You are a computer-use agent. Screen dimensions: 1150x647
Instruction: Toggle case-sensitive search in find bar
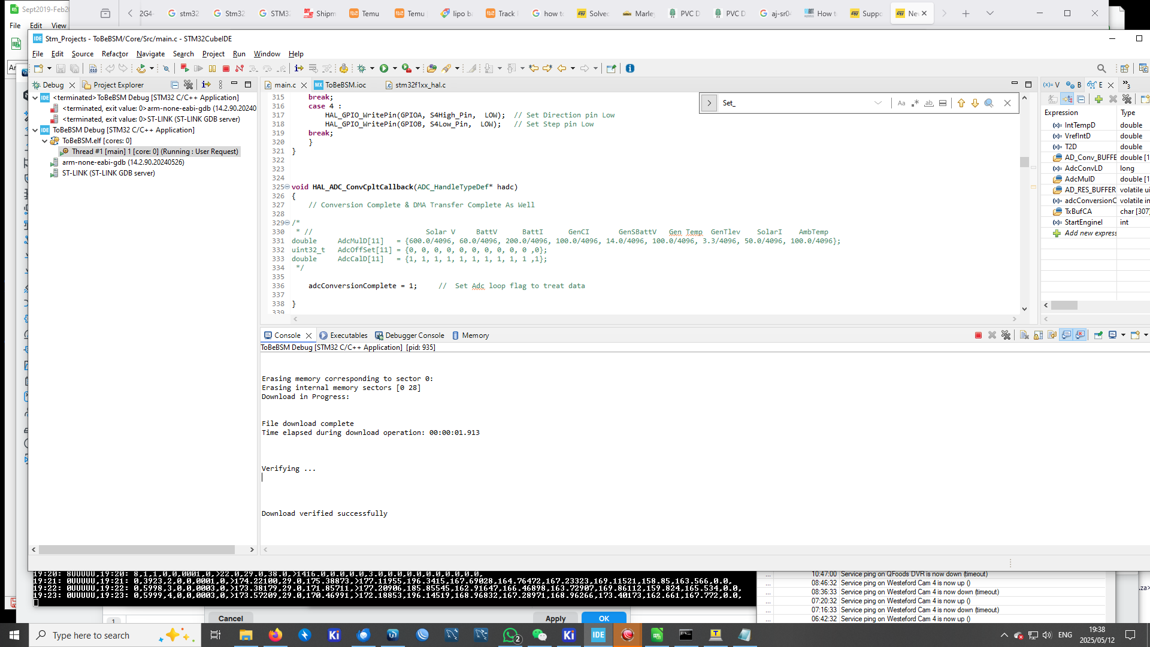click(902, 102)
